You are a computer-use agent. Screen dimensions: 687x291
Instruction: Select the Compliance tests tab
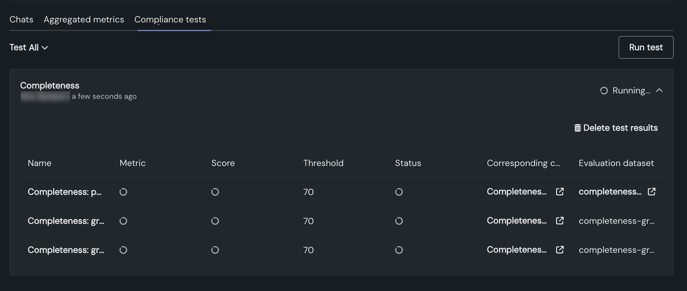[x=170, y=20]
